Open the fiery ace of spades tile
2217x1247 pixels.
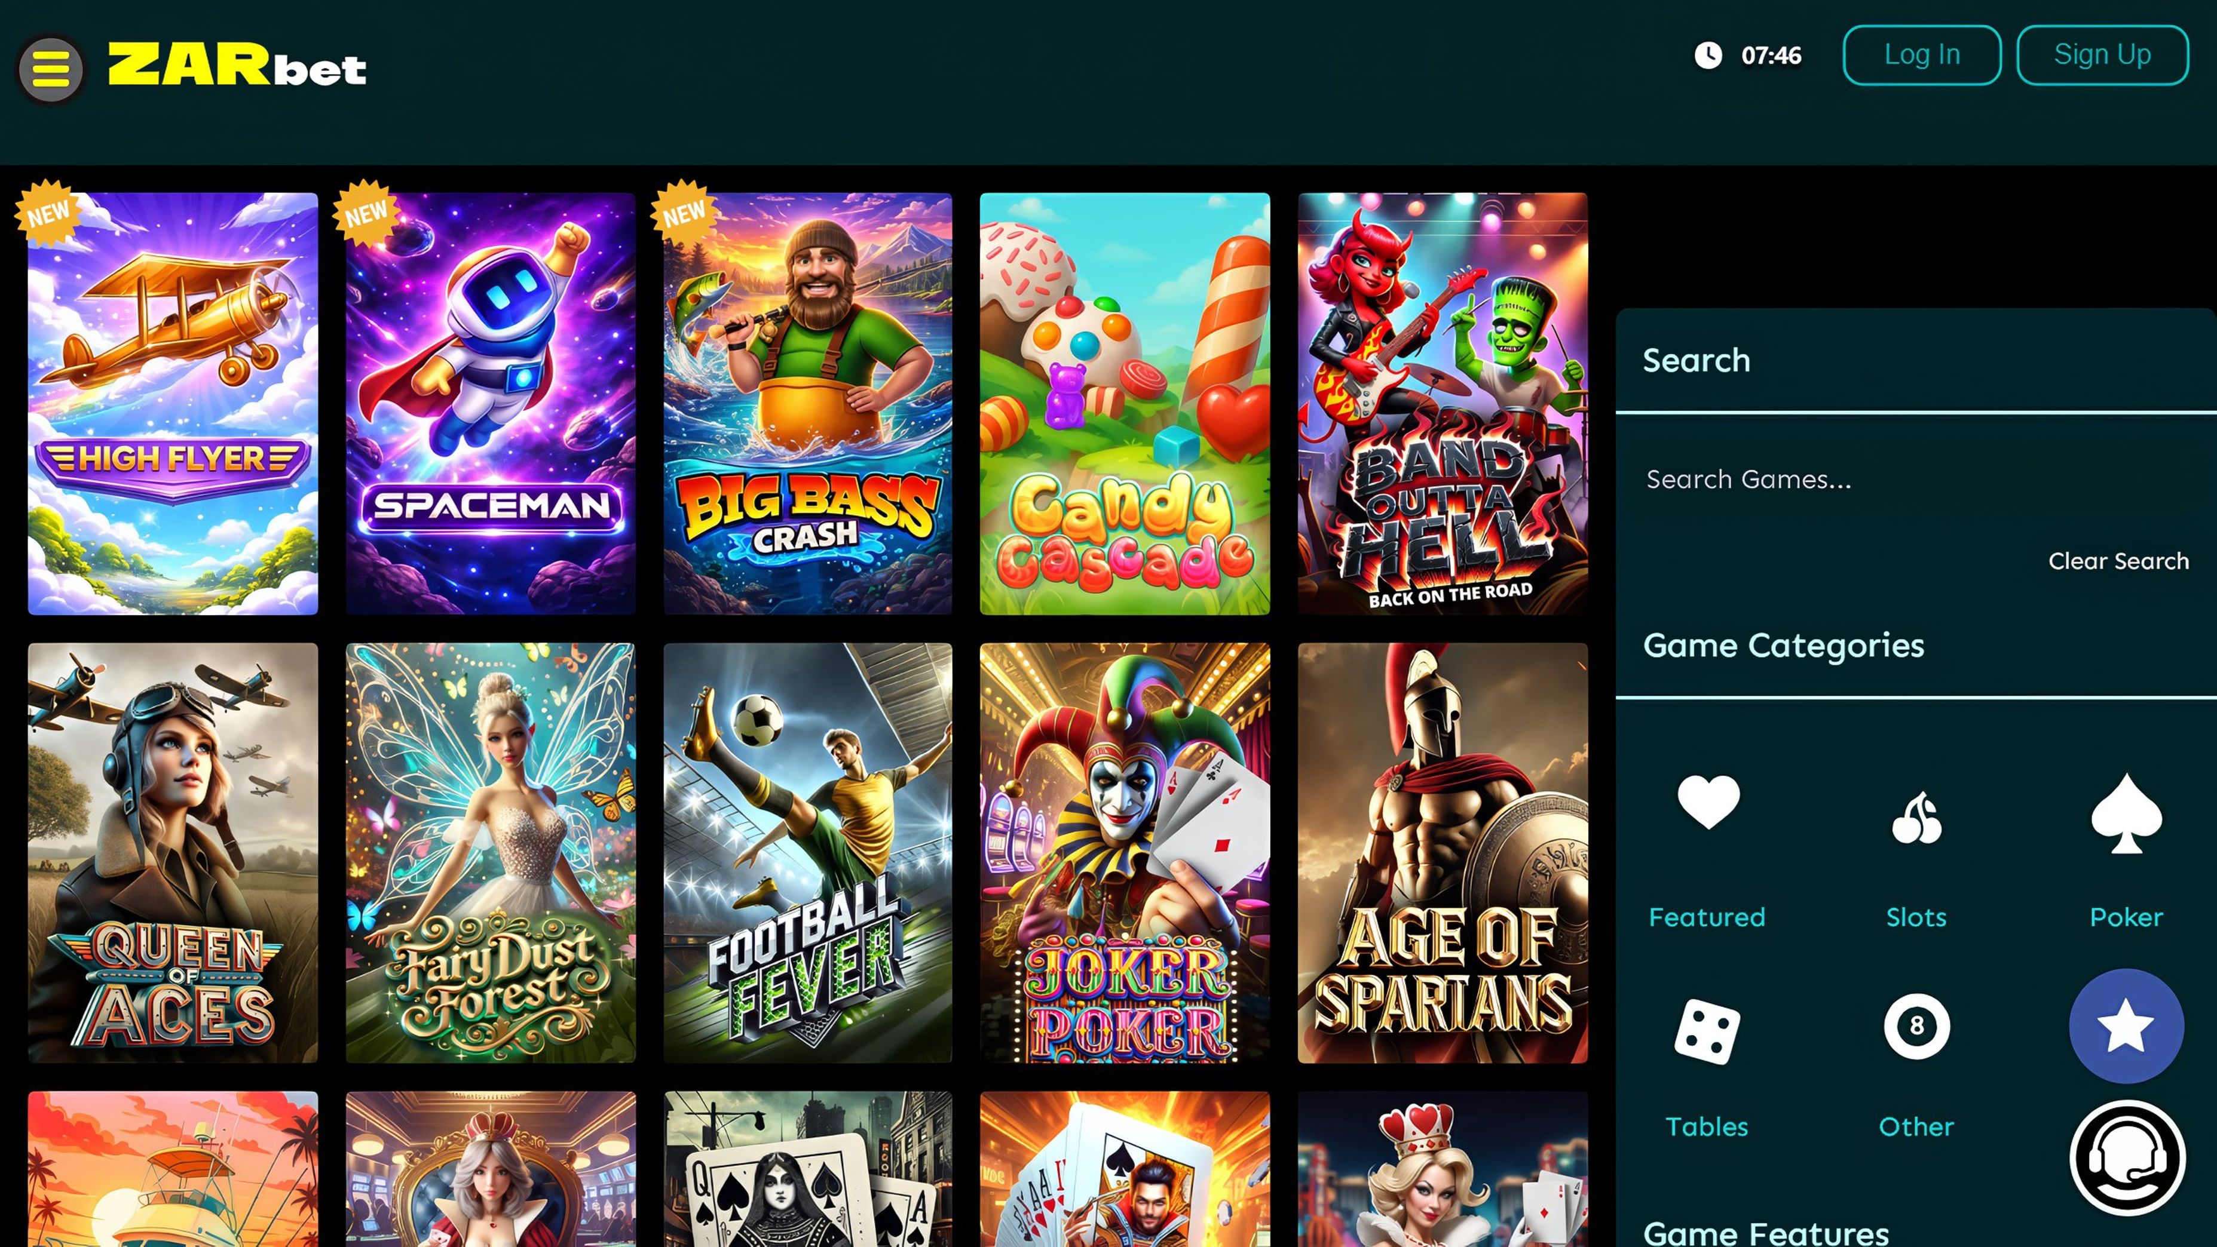click(1125, 1169)
